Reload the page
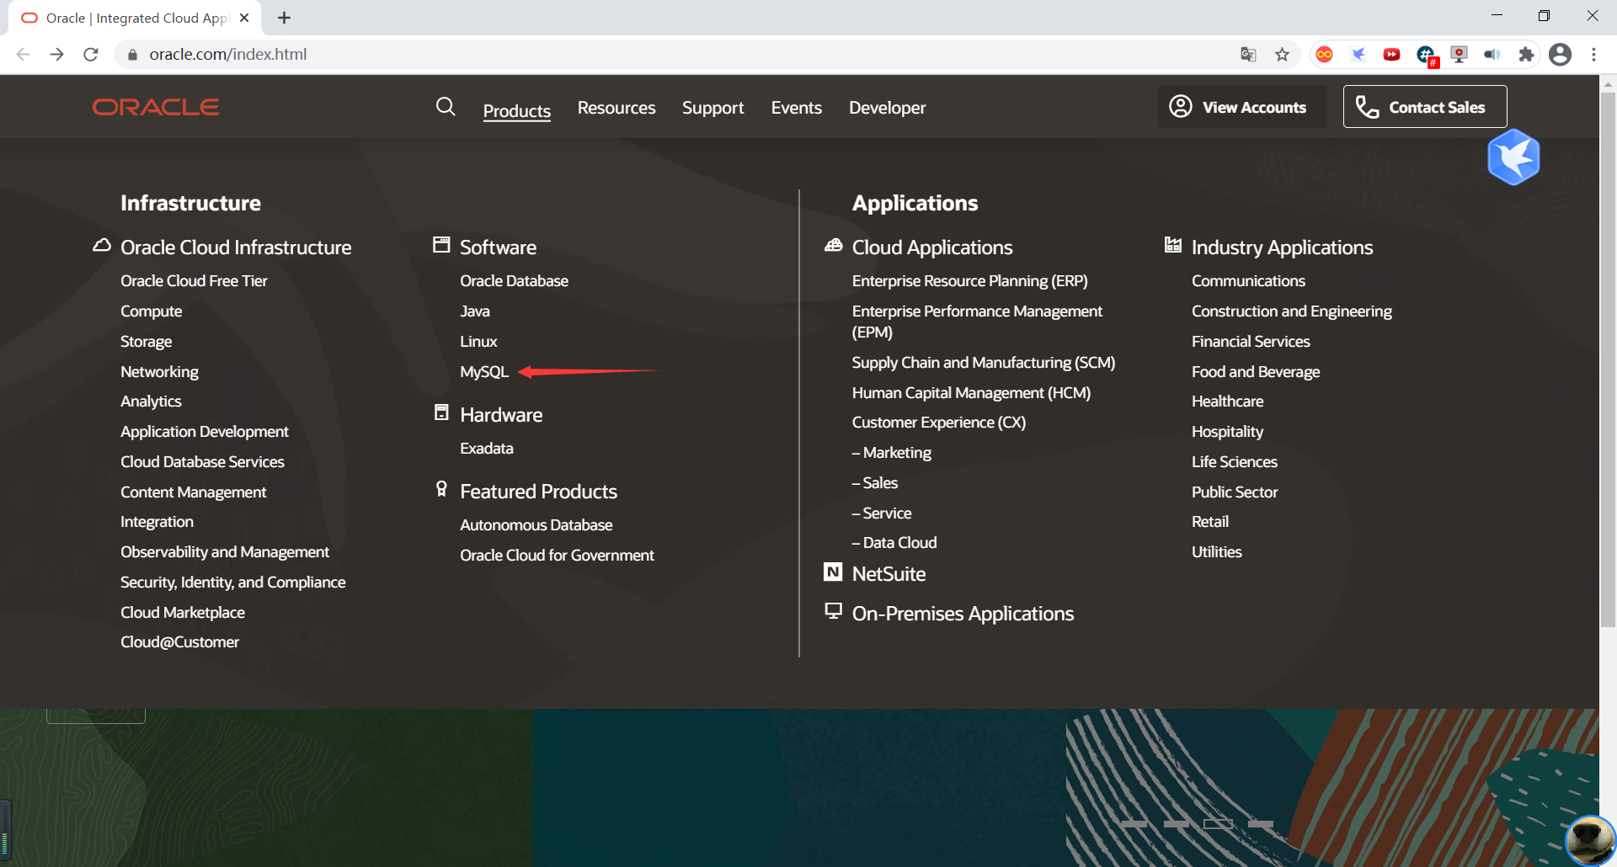The image size is (1617, 867). pyautogui.click(x=91, y=54)
